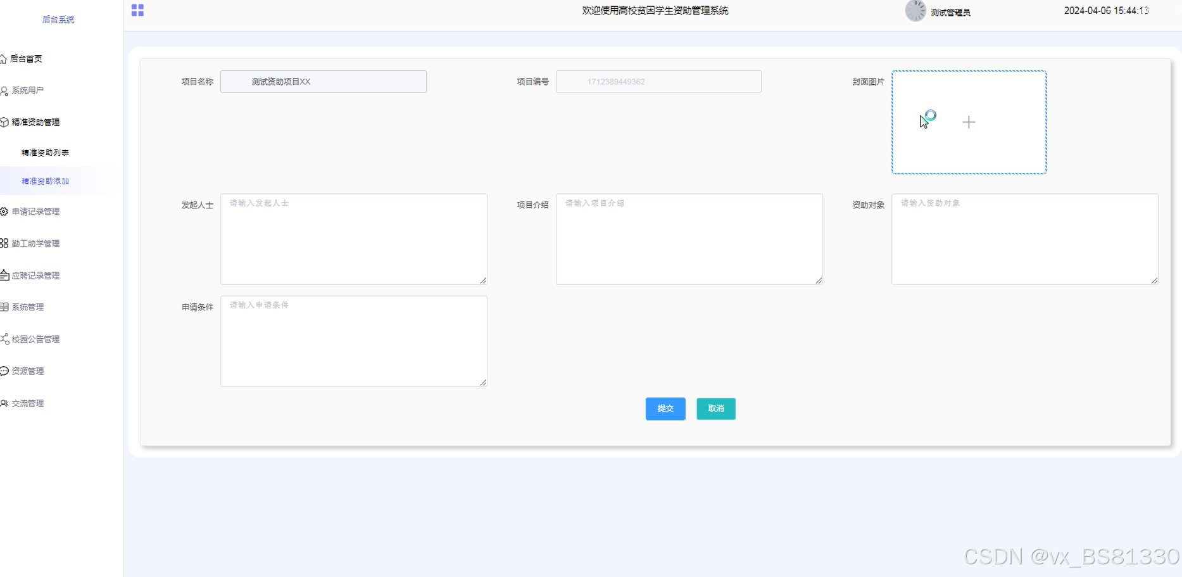The height and width of the screenshot is (577, 1182).
Task: Click the icon beside 系统管理
Action: pyautogui.click(x=4, y=307)
